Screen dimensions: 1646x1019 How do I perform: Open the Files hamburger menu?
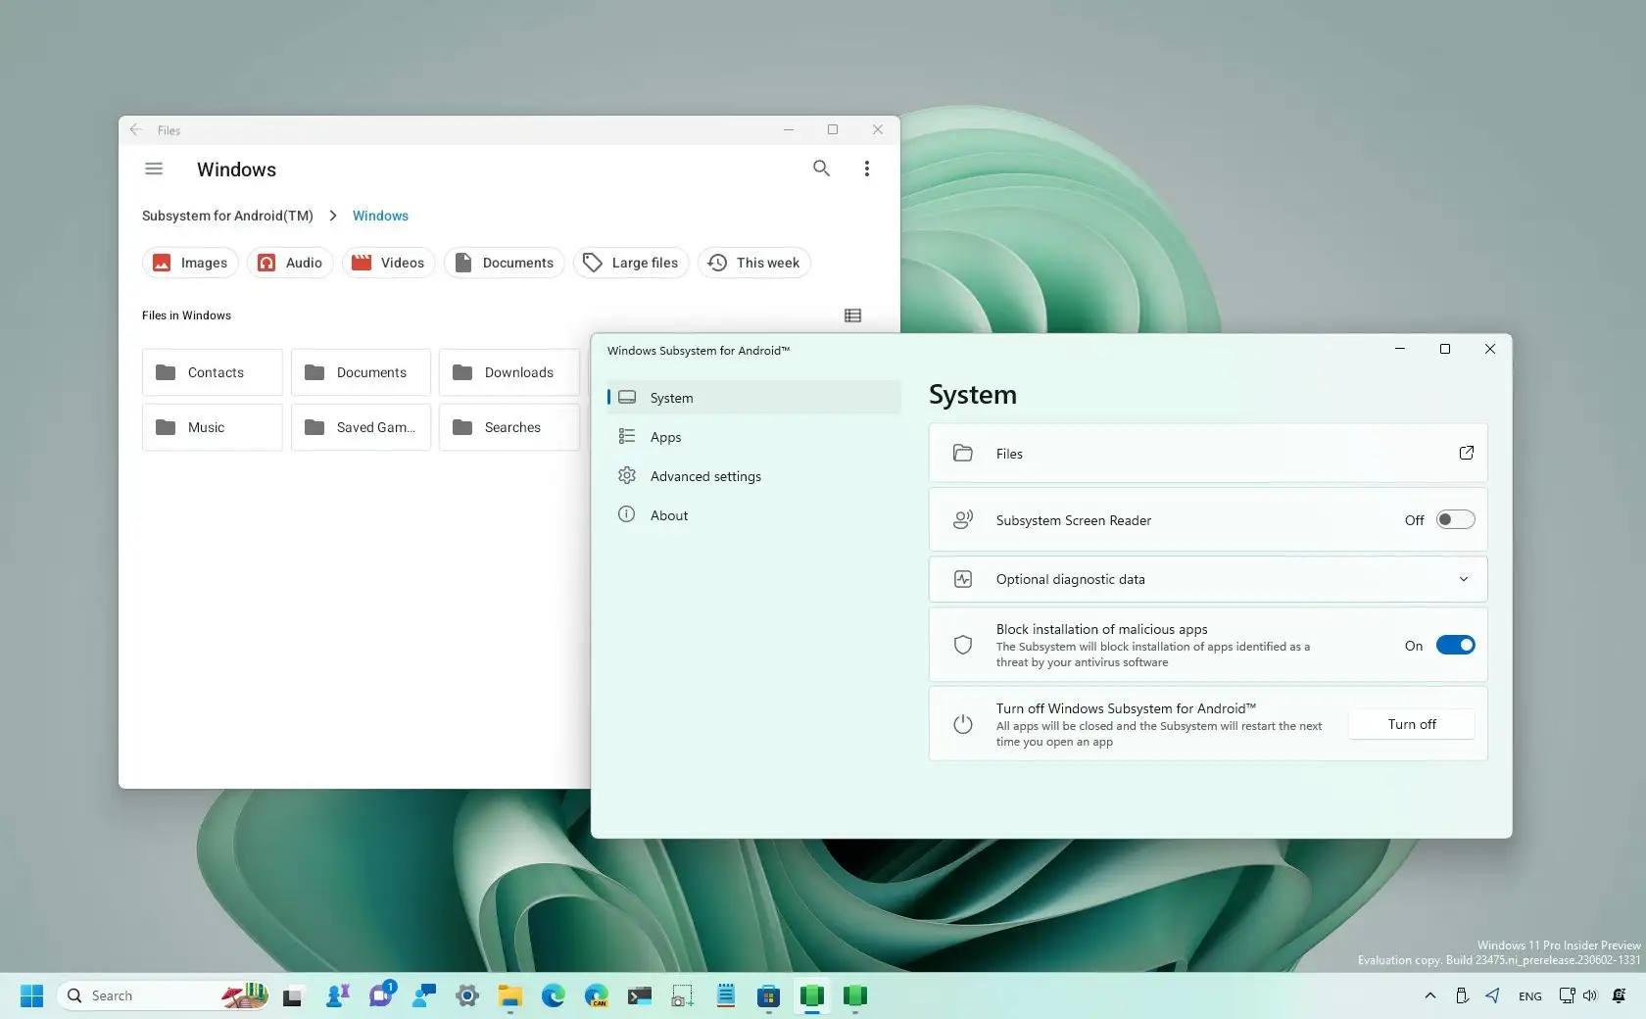tap(154, 169)
